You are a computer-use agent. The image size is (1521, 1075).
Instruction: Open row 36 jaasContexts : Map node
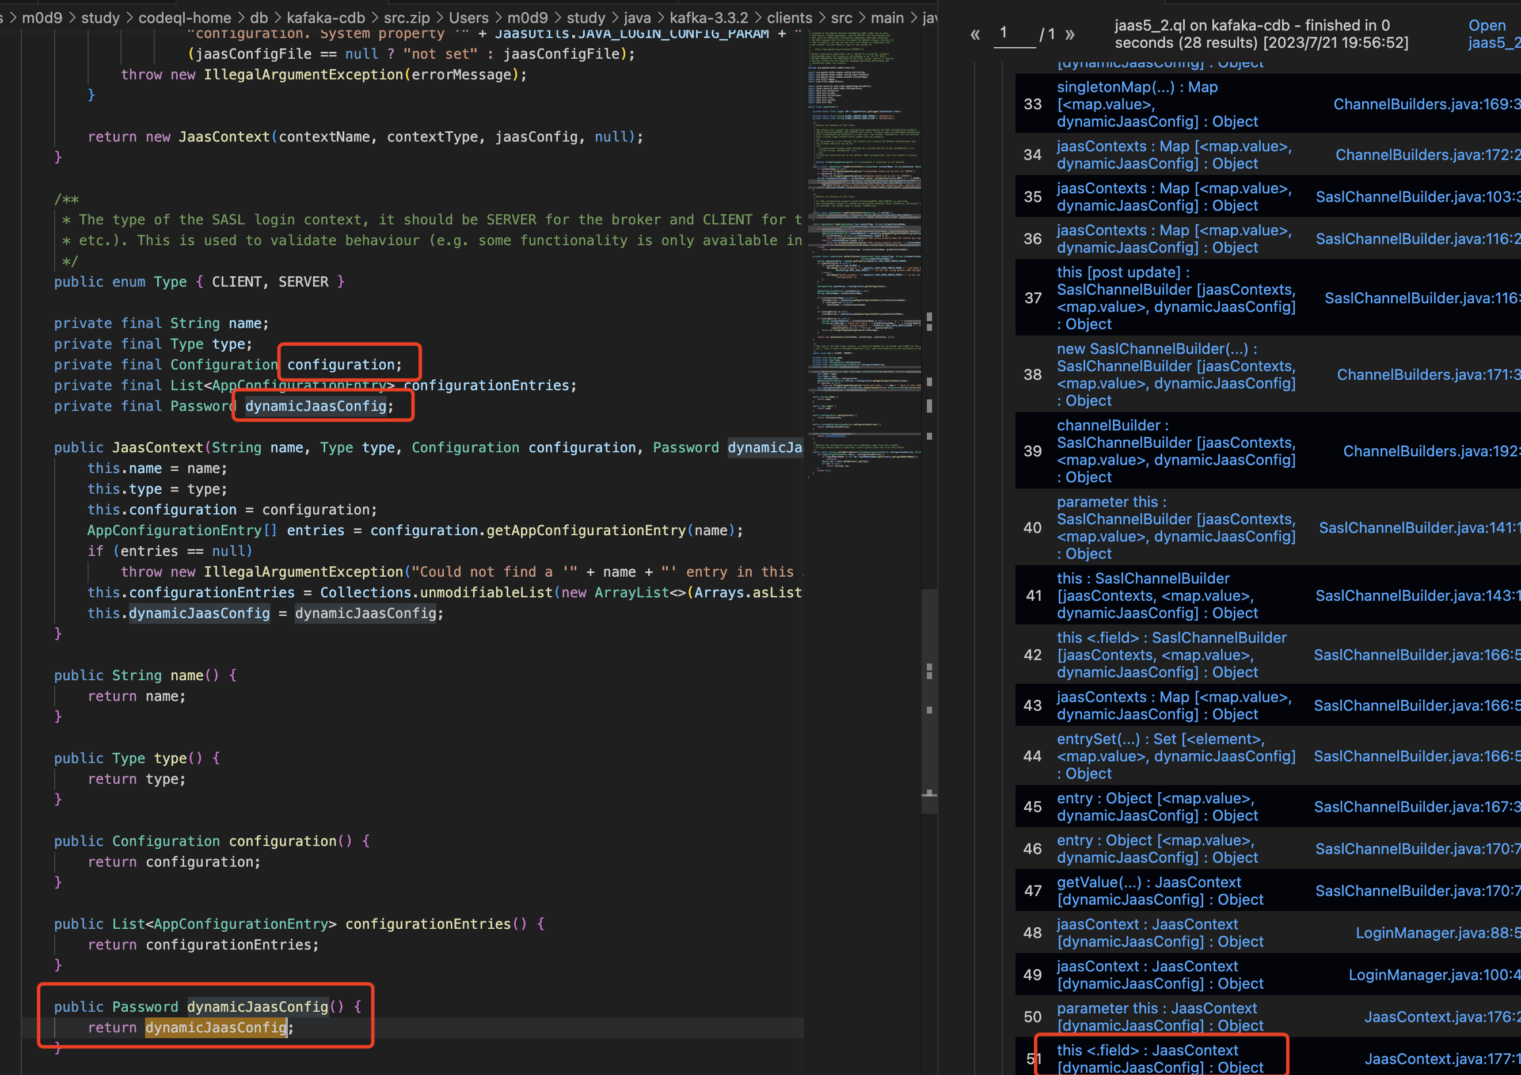pyautogui.click(x=1174, y=239)
